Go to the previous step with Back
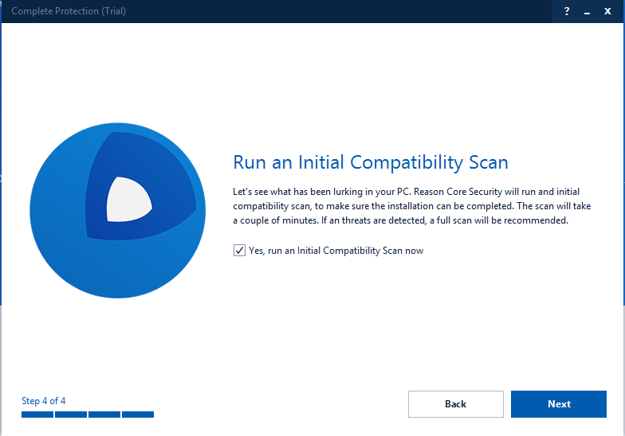 click(x=455, y=404)
